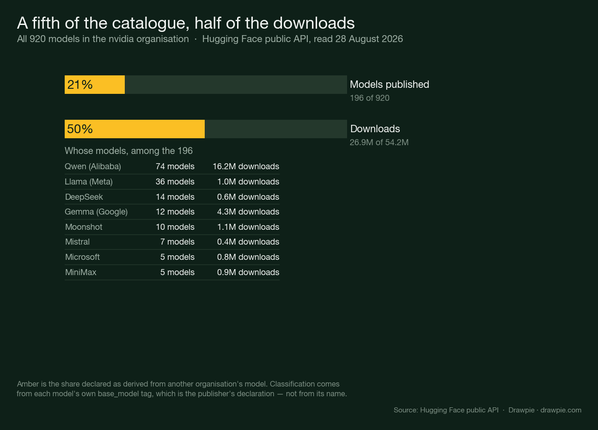Click the '196 of 920' value
This screenshot has width=598, height=430.
click(370, 98)
